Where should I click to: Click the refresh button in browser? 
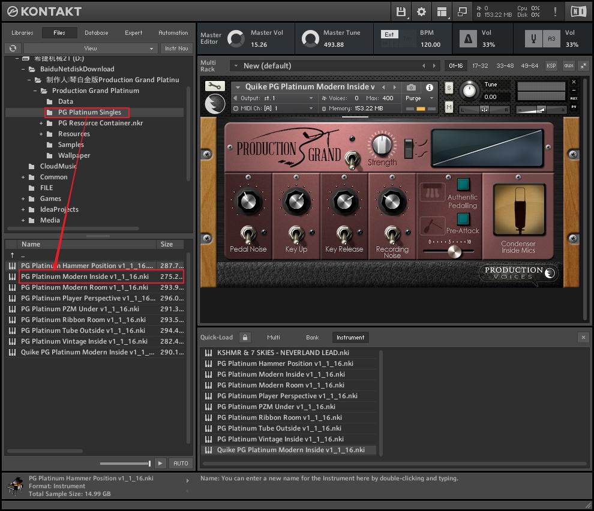12,48
